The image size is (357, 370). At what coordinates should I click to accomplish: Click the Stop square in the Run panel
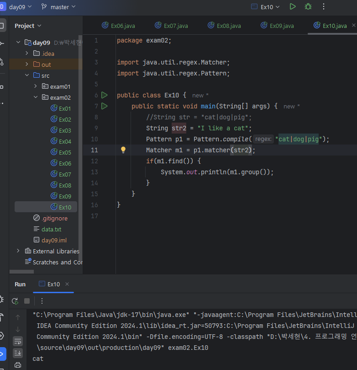click(27, 301)
